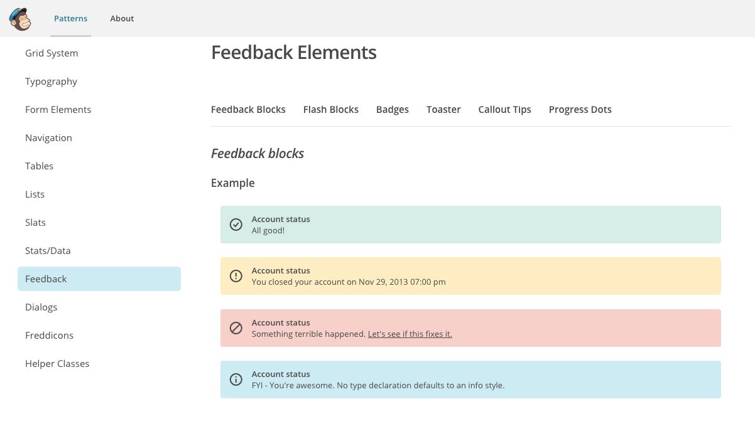Select the highlighted Feedback sidebar item
755x424 pixels.
pyautogui.click(x=46, y=278)
